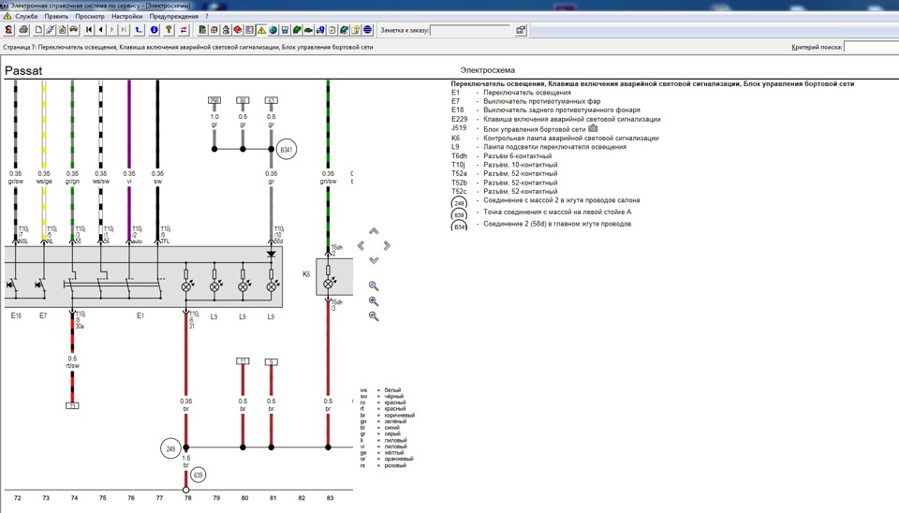Pan the diagram left with the left arrow
The width and height of the screenshot is (899, 513).
click(x=361, y=246)
